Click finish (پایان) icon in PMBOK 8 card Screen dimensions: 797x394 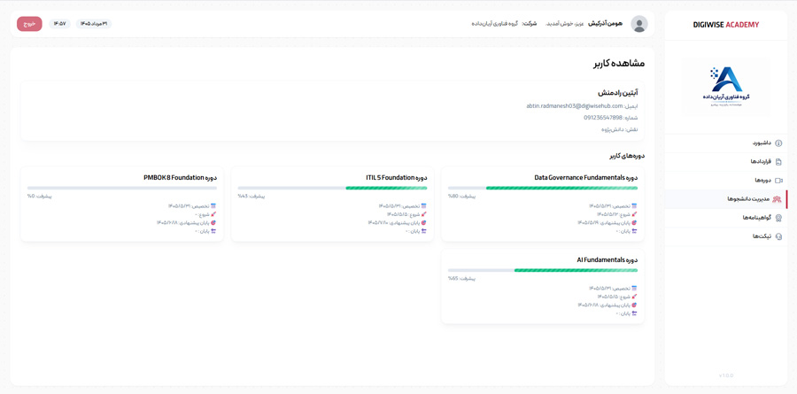(x=213, y=231)
